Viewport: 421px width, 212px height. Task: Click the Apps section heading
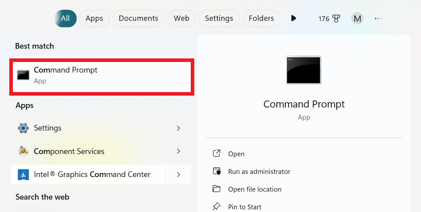point(24,106)
